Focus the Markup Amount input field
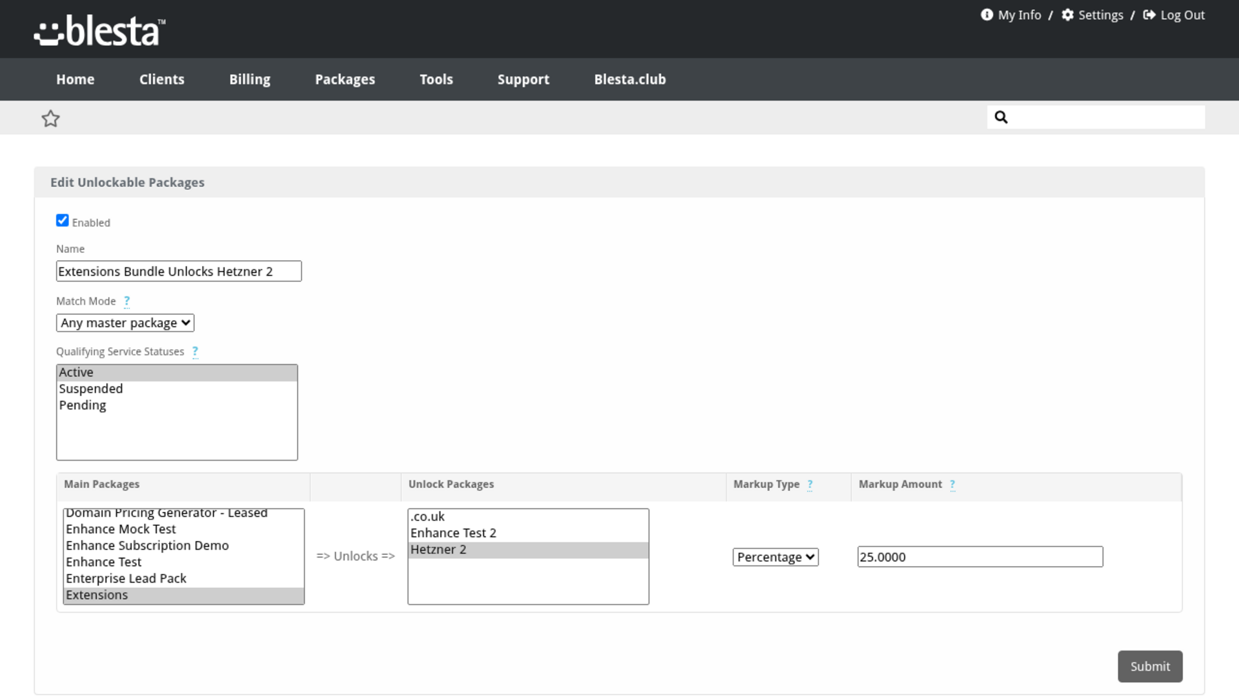 980,557
